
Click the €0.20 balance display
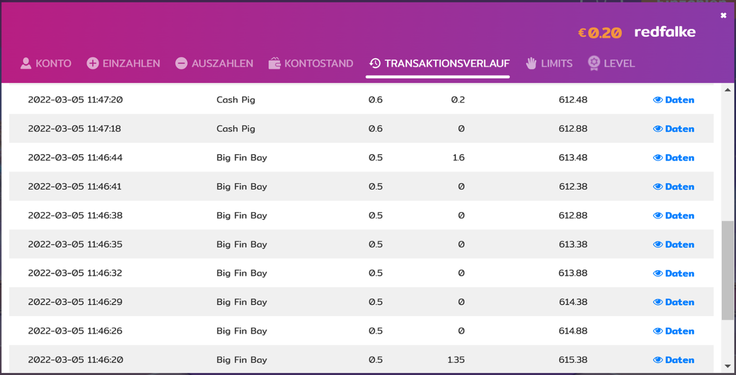[x=600, y=33]
